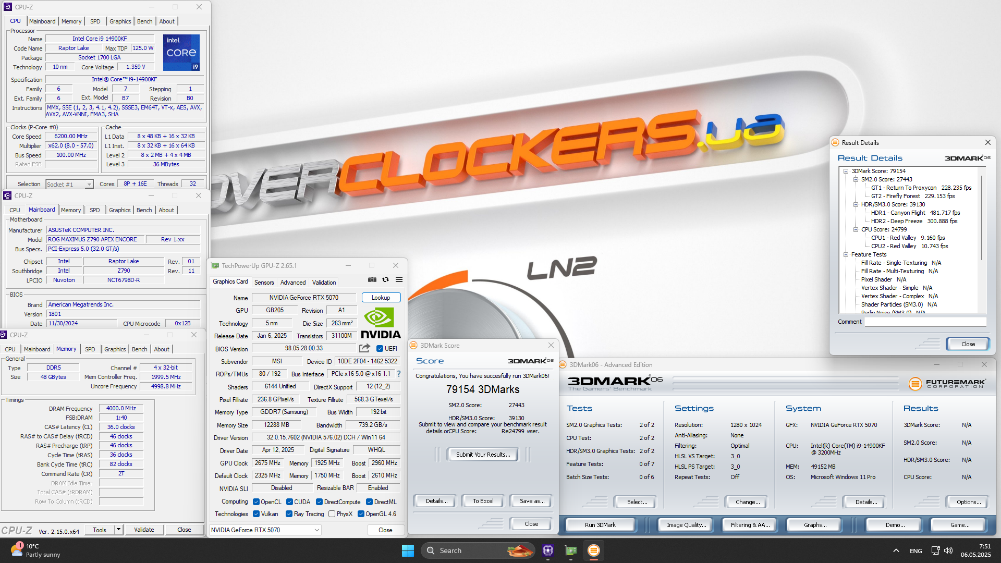
Task: Click the PCIe bus interface question mark
Action: (x=399, y=374)
